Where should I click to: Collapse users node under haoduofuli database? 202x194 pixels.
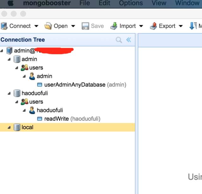[x=17, y=102]
